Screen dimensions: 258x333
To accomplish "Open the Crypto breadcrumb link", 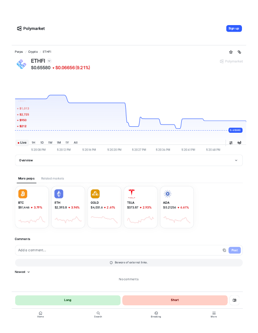I will tap(33, 52).
